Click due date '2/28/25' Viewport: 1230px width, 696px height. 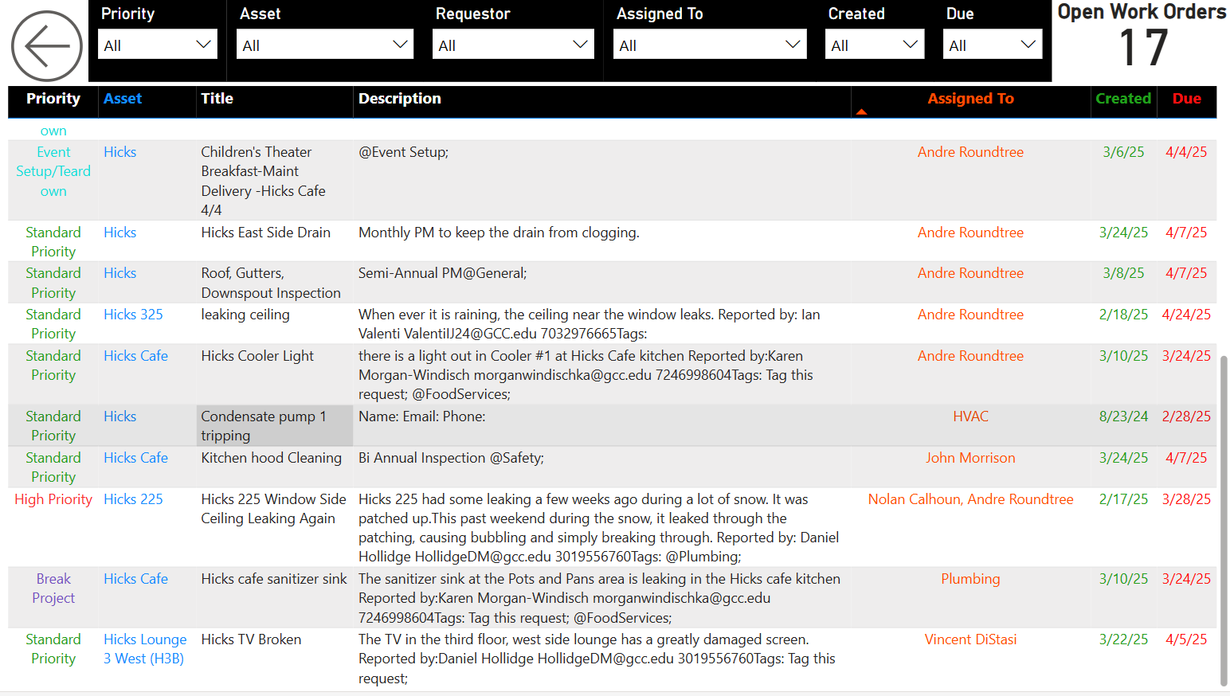click(x=1186, y=416)
